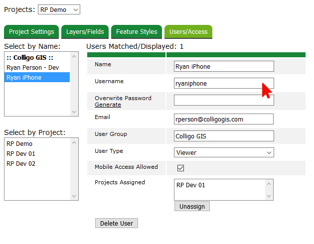This screenshot has height=244, width=314.
Task: Choose RP Demo in Select by Project
Action: click(19, 143)
